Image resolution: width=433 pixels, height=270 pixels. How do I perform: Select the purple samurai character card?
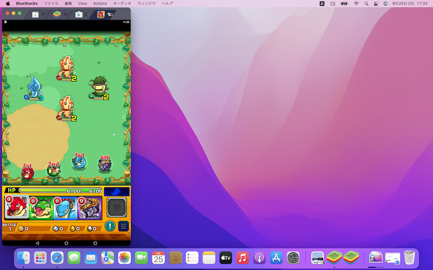click(x=89, y=208)
